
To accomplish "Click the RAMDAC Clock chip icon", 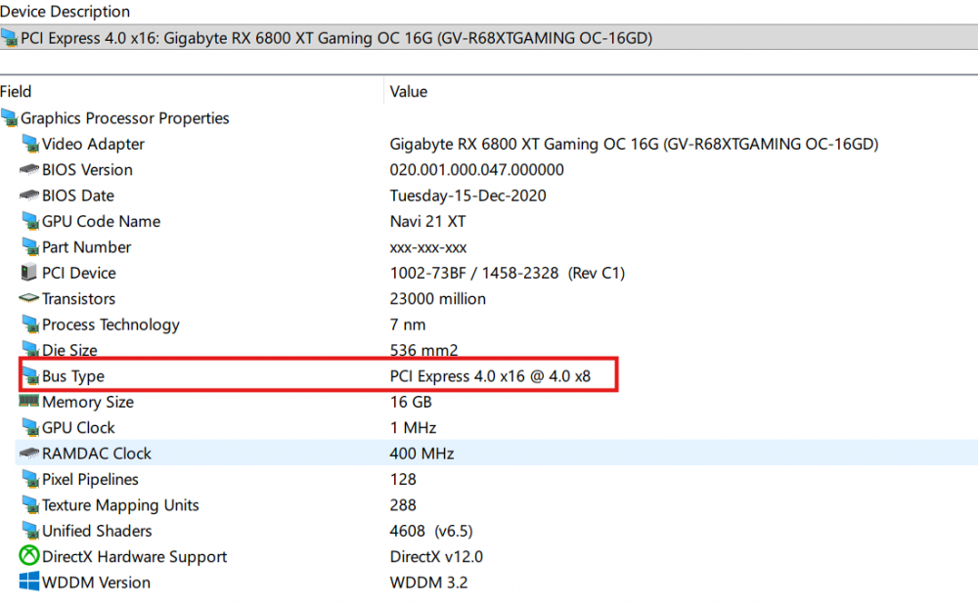I will pos(29,453).
